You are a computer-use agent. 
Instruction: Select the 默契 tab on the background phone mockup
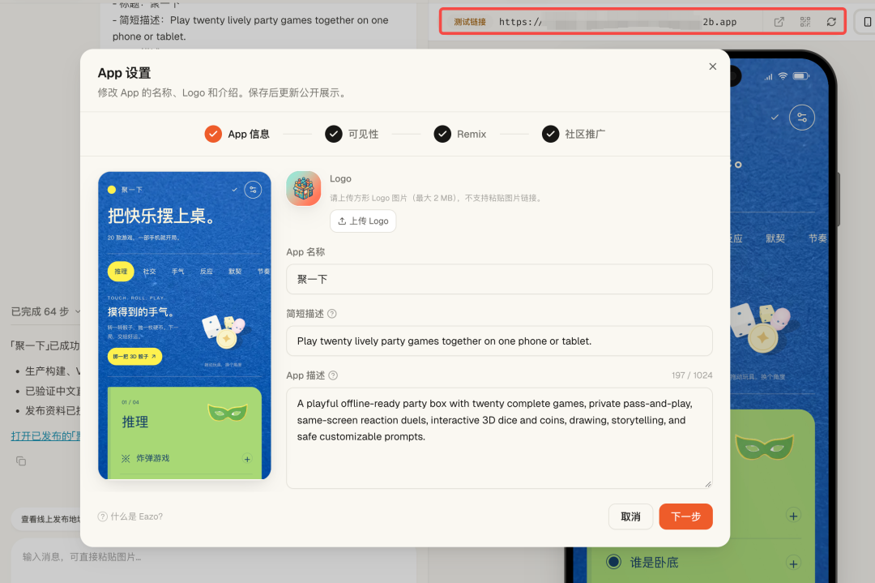[775, 238]
